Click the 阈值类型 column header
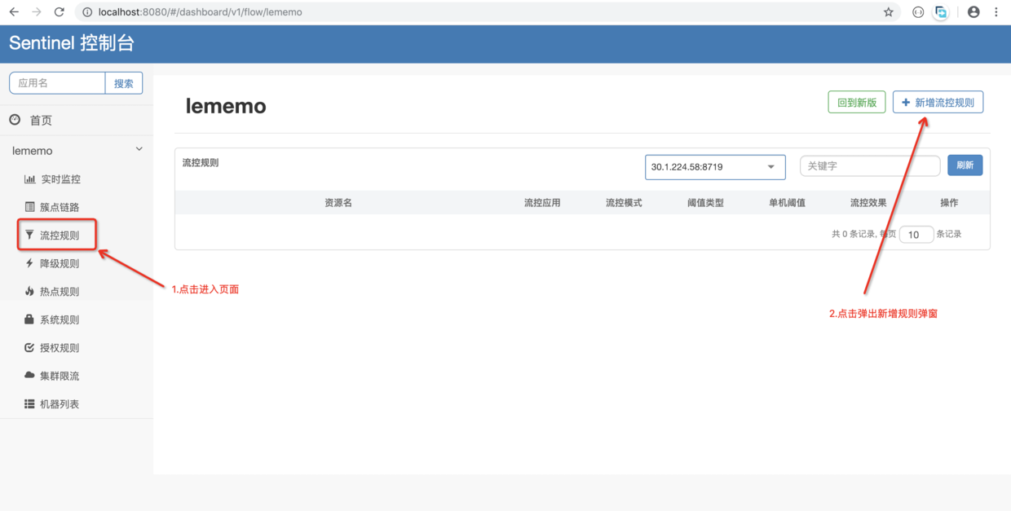Screen dimensions: 1011x511 click(705, 203)
